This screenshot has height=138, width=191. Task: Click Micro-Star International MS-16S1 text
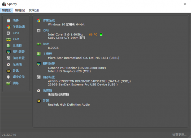pos(84,58)
